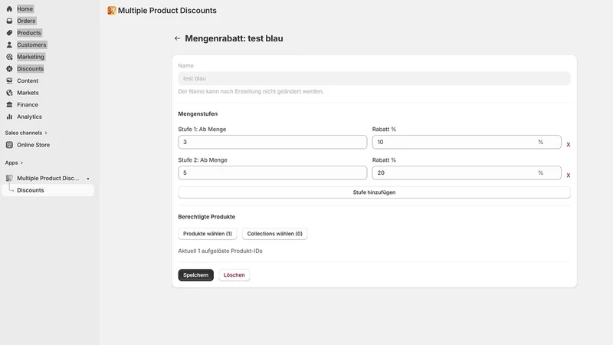Click the Stufe hinzufügen button
Screen dimensions: 613x345
point(374,192)
